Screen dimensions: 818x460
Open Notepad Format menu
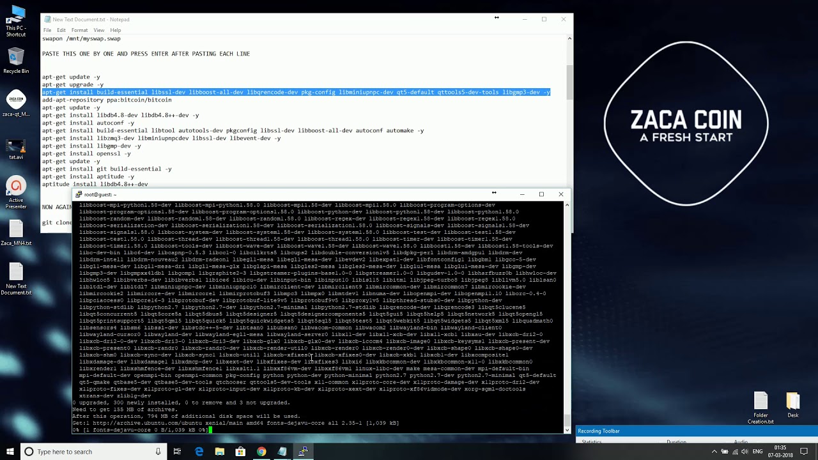point(80,30)
